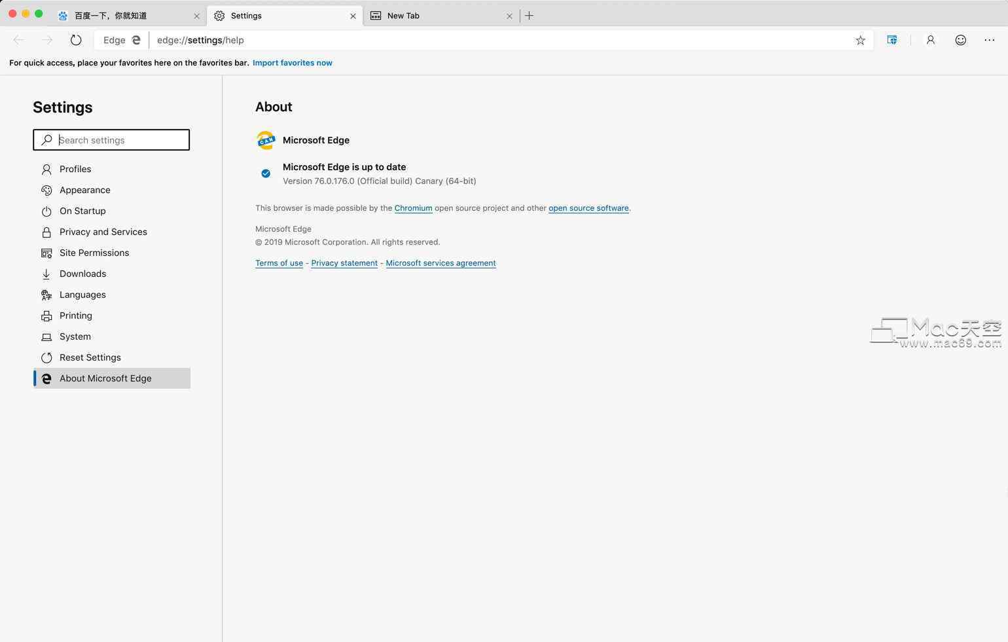Open Printing settings

click(112, 315)
